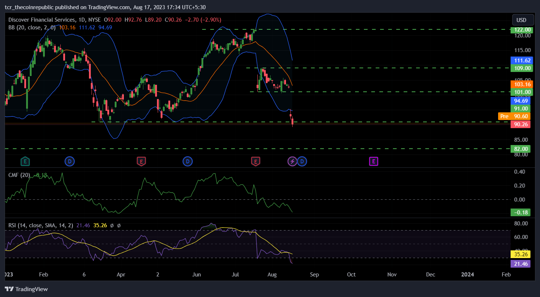Click the Sep label on time axis
This screenshot has height=297, width=540.
click(x=314, y=274)
